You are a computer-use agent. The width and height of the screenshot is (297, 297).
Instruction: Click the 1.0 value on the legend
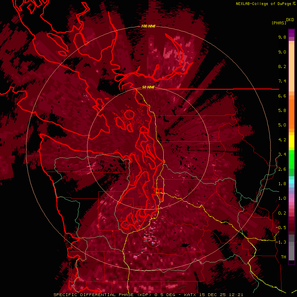[282, 198]
